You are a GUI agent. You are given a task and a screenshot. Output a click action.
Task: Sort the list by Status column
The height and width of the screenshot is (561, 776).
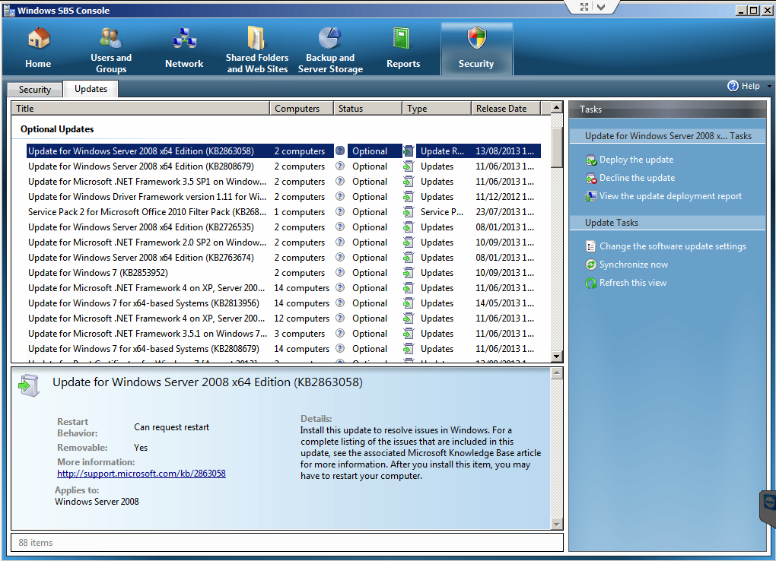click(x=367, y=109)
